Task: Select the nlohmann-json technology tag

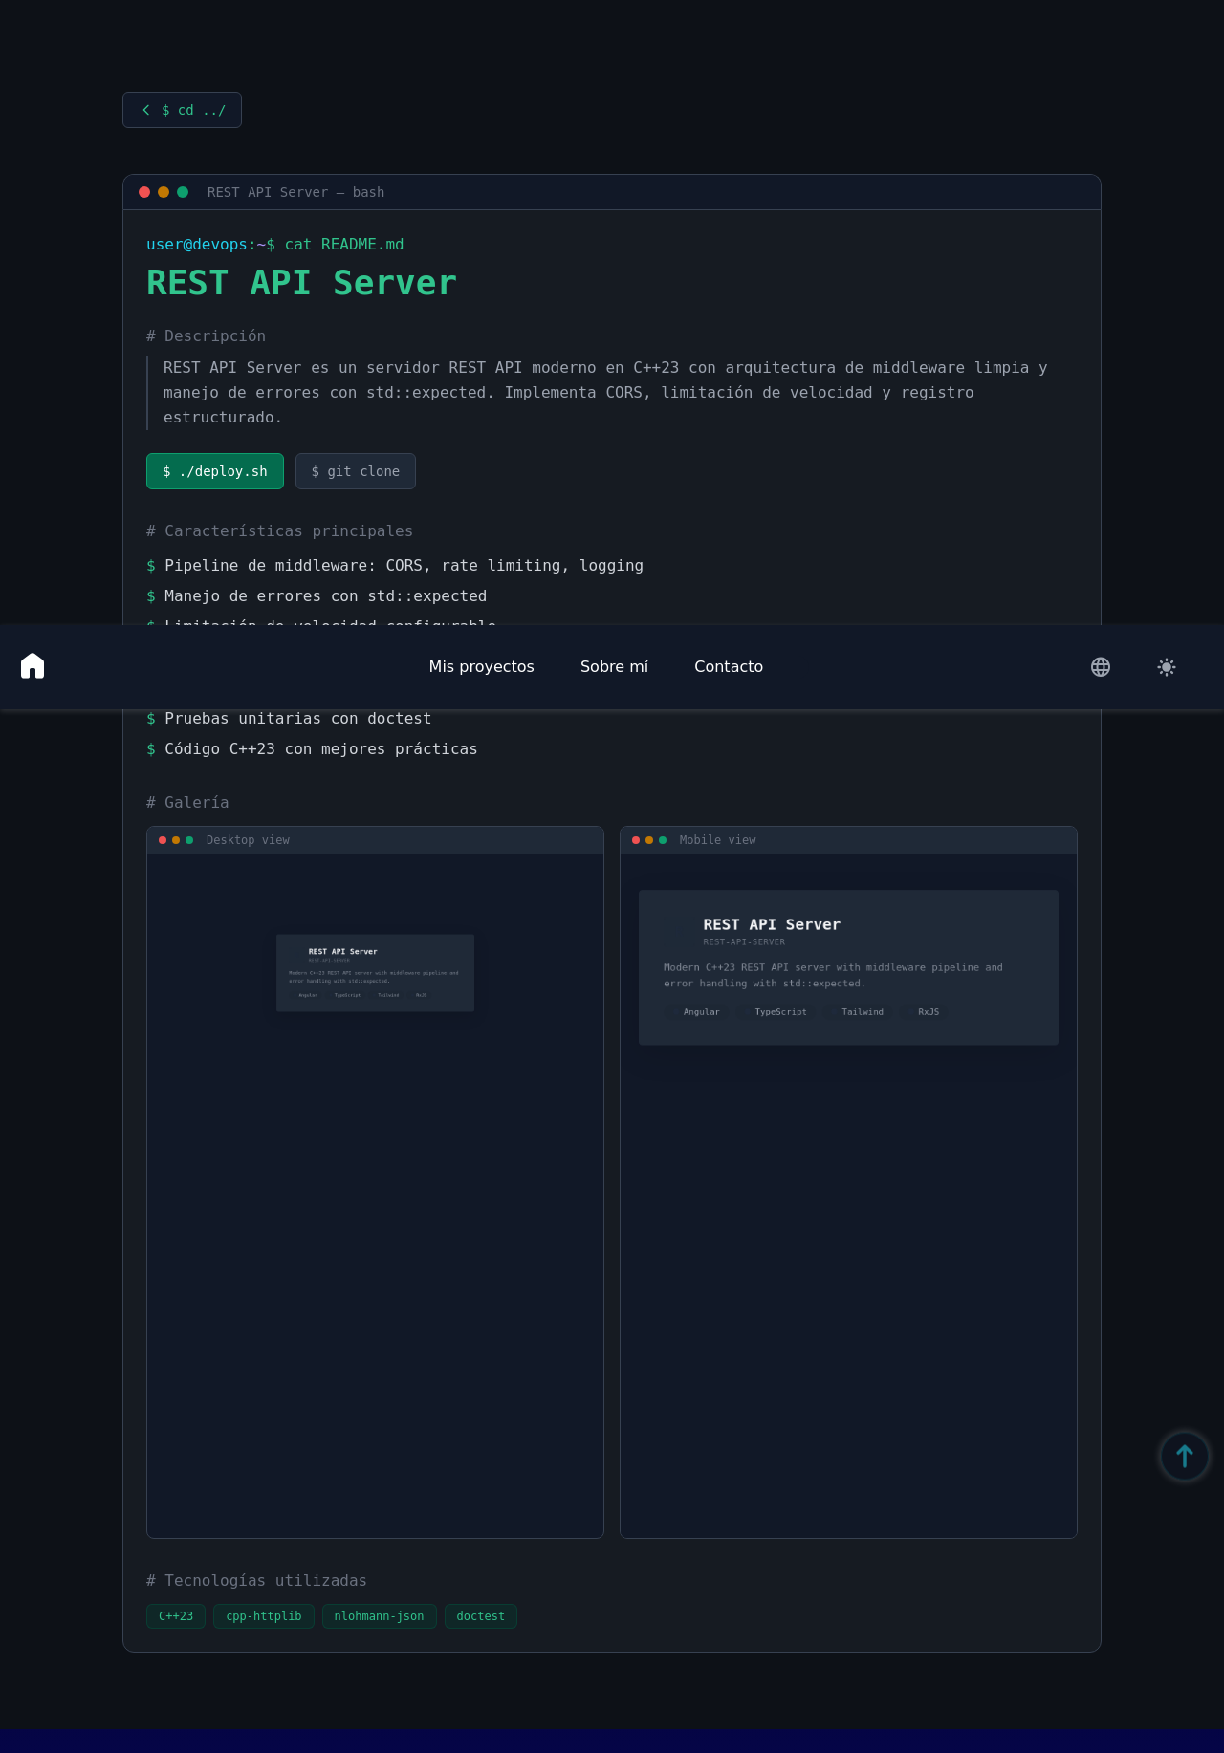Action: point(380,1616)
